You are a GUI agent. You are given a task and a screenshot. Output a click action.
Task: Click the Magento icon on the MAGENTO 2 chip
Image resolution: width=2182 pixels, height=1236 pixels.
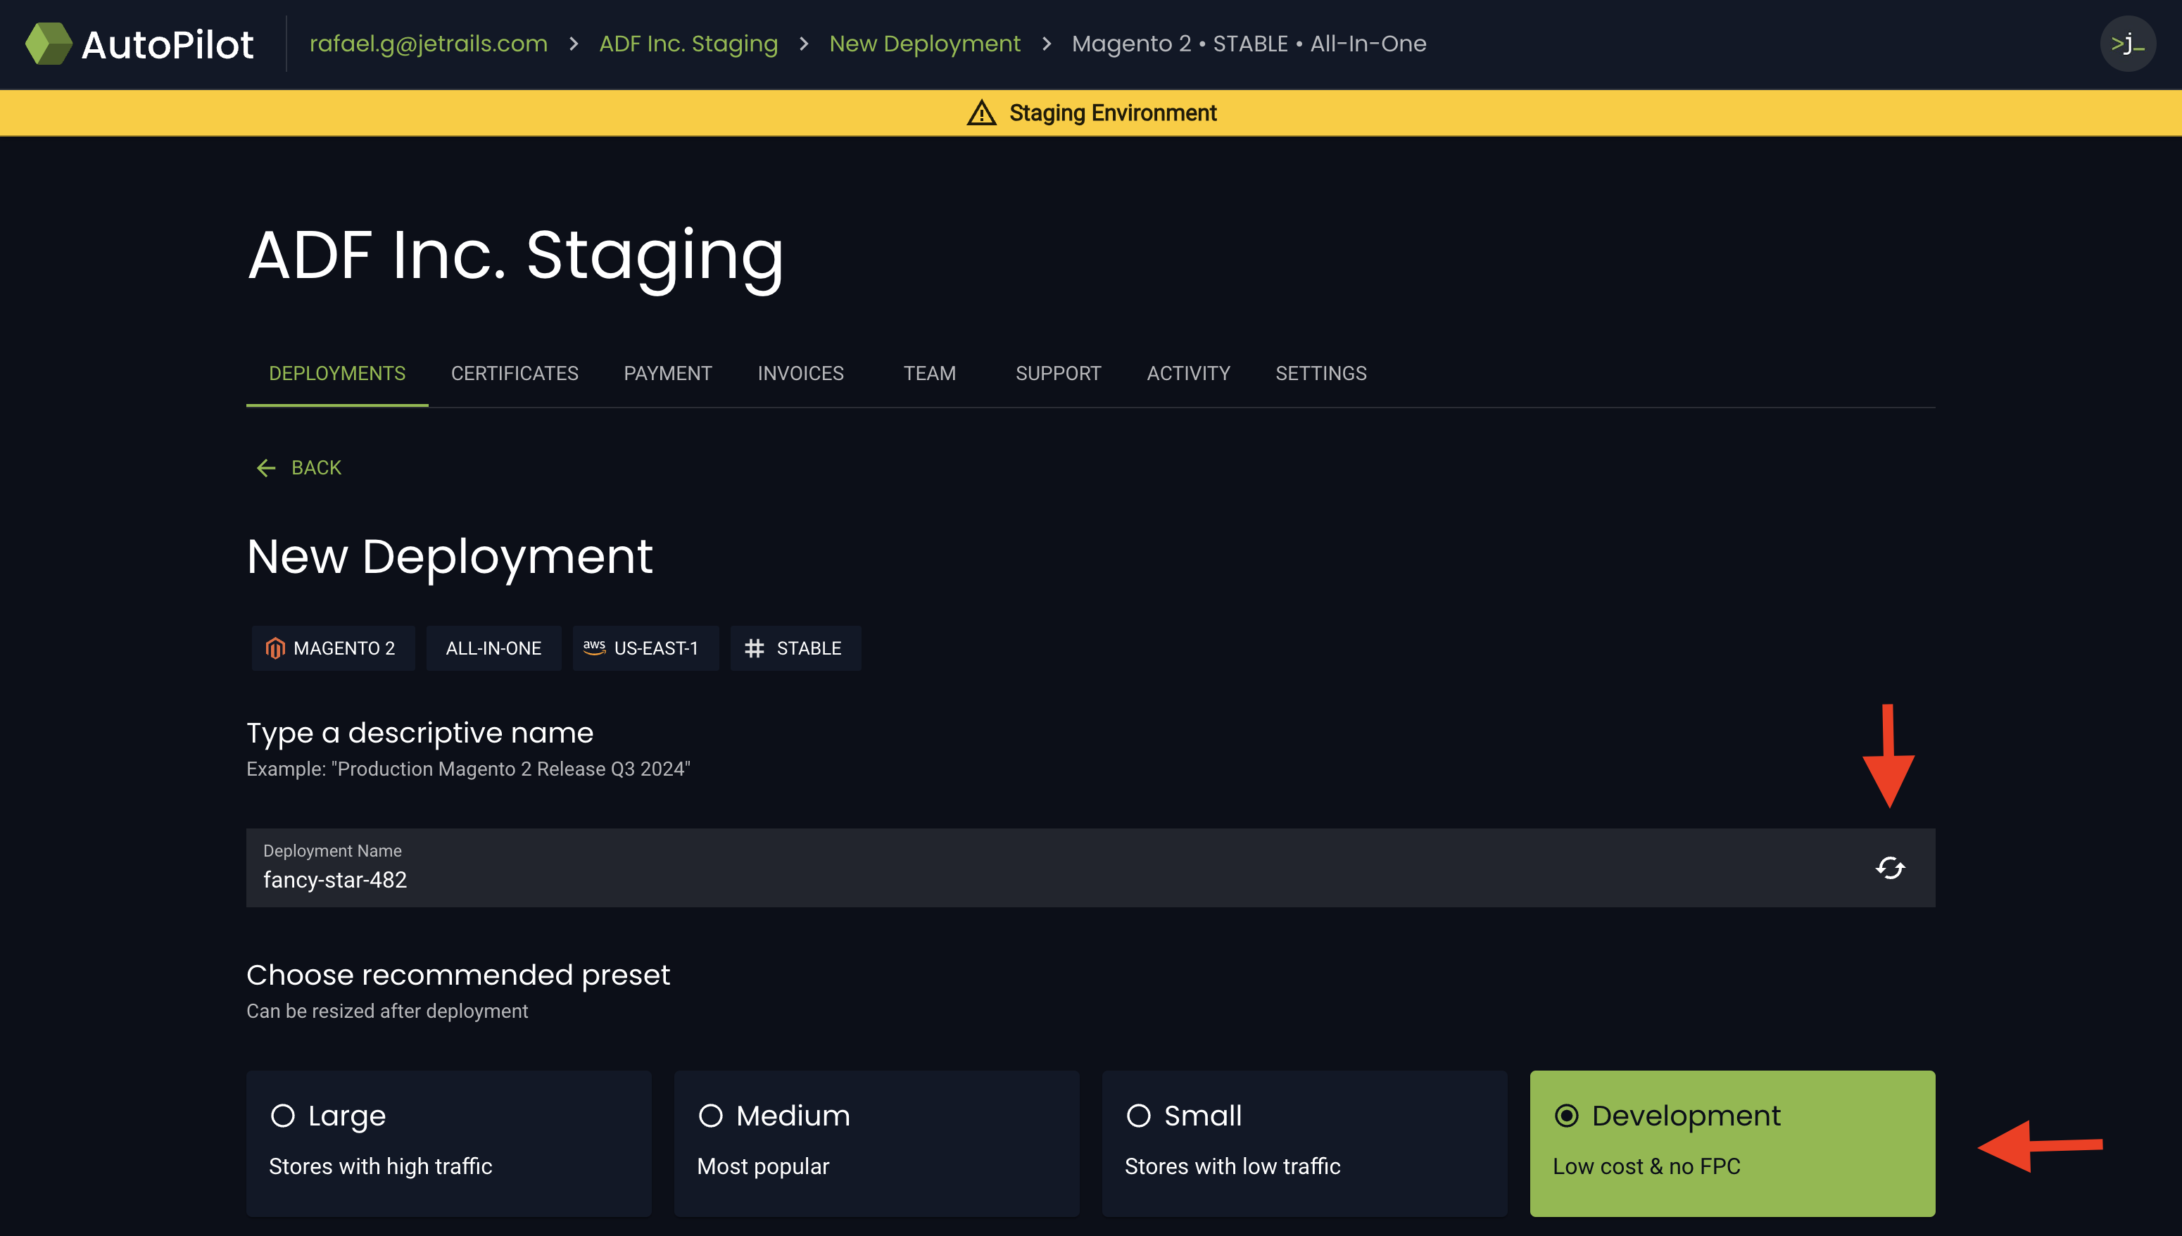pyautogui.click(x=276, y=648)
